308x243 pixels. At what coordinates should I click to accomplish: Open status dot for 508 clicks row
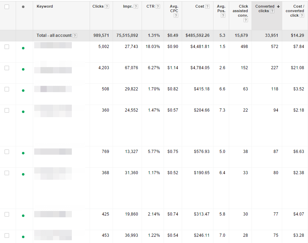23,90
